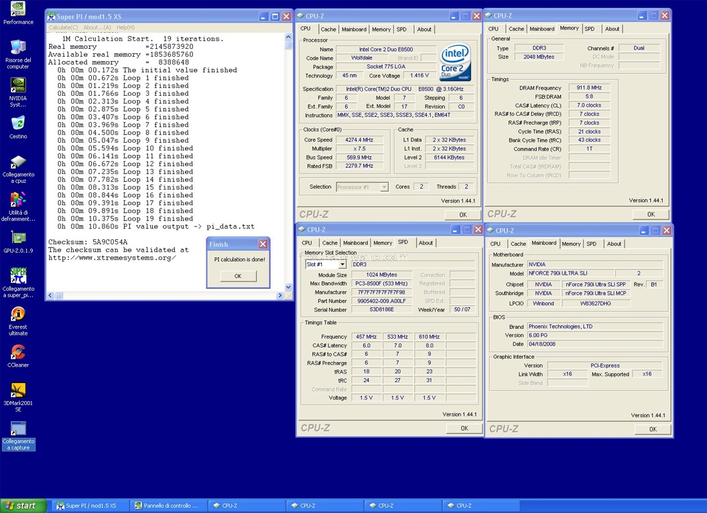Open Mainboard tab in CPU-Z processor window
Viewport: 707px width, 513px height.
tap(354, 30)
